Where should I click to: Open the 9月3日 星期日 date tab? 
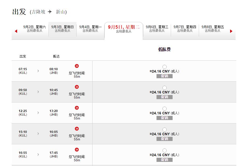[62, 29]
